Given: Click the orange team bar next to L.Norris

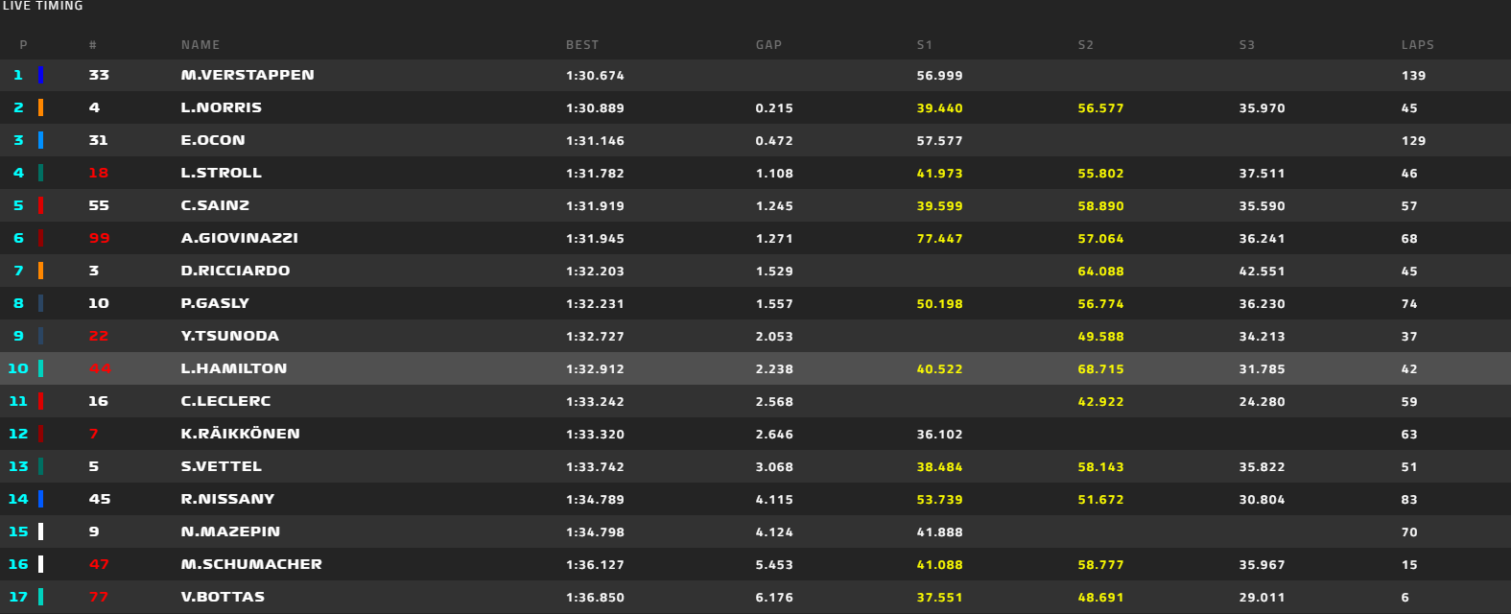Looking at the screenshot, I should pos(40,107).
